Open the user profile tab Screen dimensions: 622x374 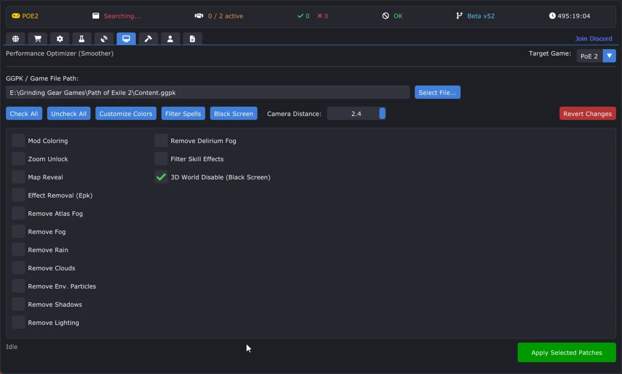point(170,39)
